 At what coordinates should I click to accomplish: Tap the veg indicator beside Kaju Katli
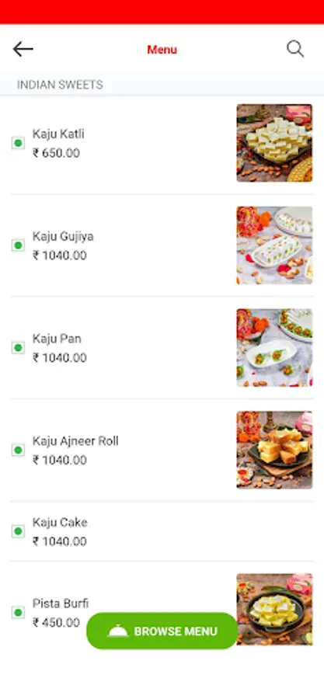tap(18, 143)
